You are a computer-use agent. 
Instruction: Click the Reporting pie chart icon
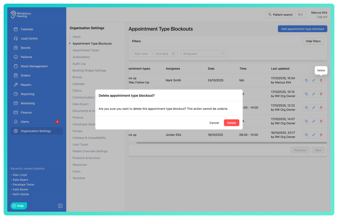pyautogui.click(x=16, y=94)
